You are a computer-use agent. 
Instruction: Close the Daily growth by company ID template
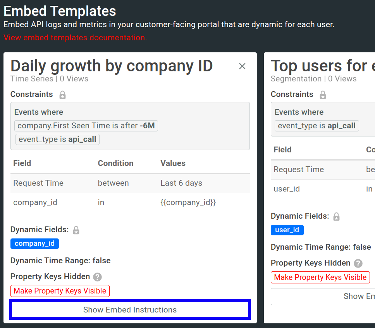tap(242, 66)
